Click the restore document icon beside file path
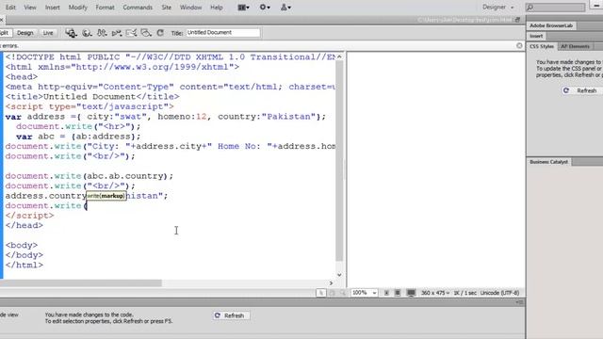The height and width of the screenshot is (339, 603). pyautogui.click(x=517, y=20)
